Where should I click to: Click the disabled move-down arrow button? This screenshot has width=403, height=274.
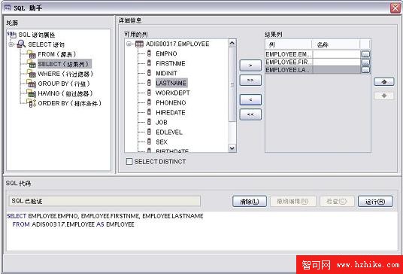(x=384, y=96)
